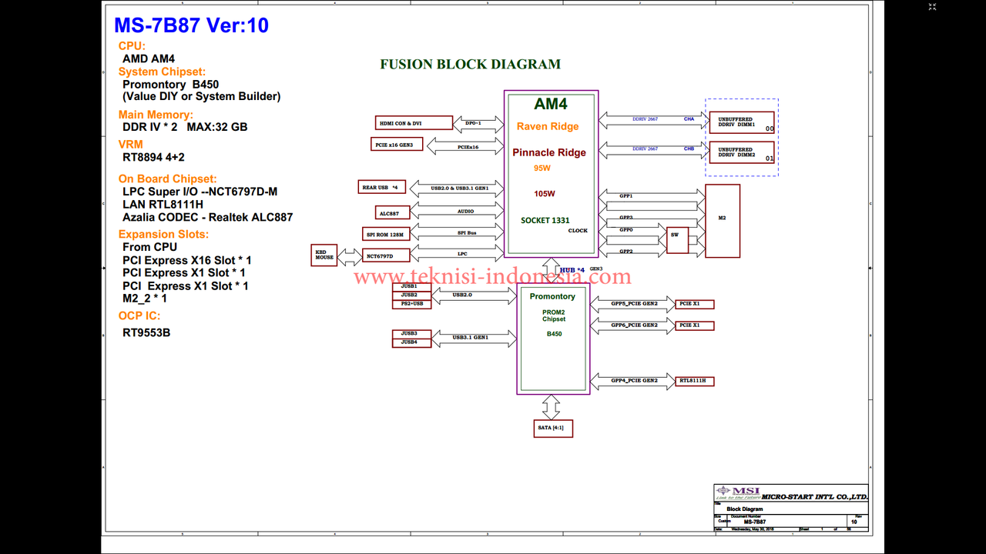This screenshot has height=554, width=986.
Task: Click the 'SPI ROM 128M' box
Action: coord(386,235)
